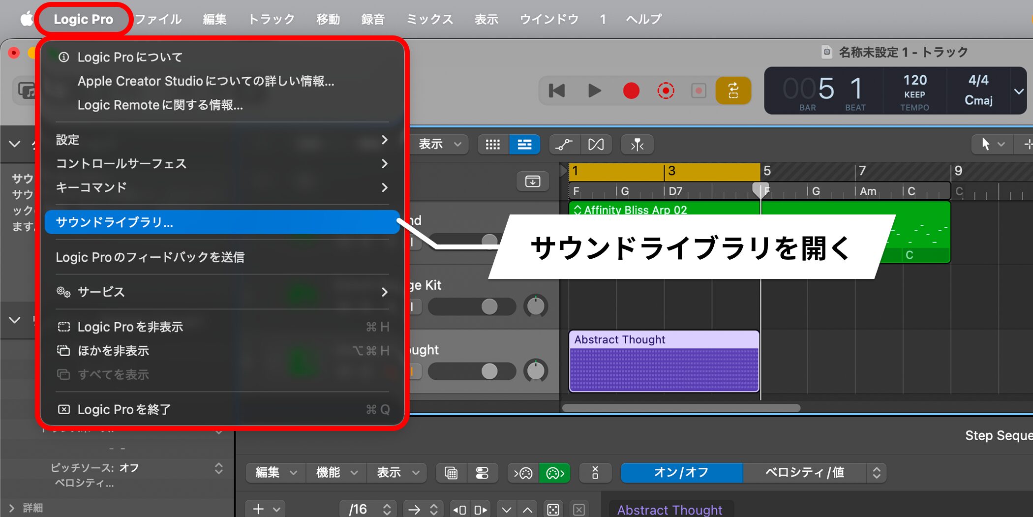This screenshot has height=517, width=1033.
Task: Open the 編集 menu in menu bar
Action: 215,19
